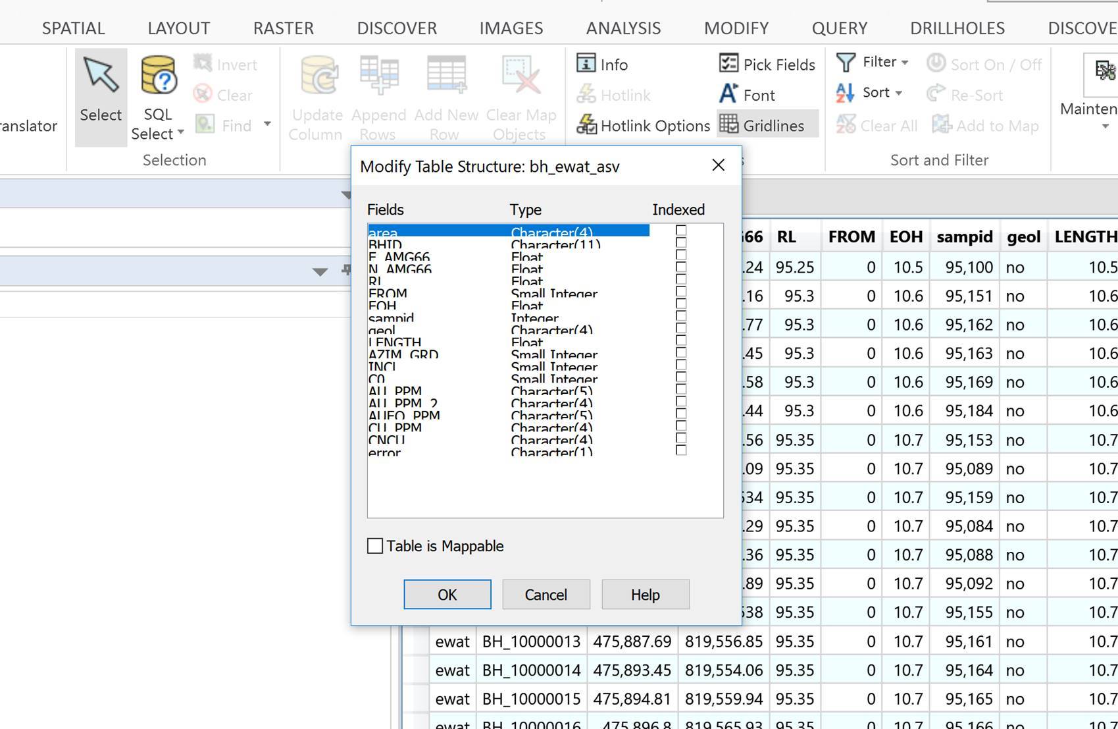Open the QUERY ribbon tab
Screen dimensions: 1118x729
tap(840, 28)
